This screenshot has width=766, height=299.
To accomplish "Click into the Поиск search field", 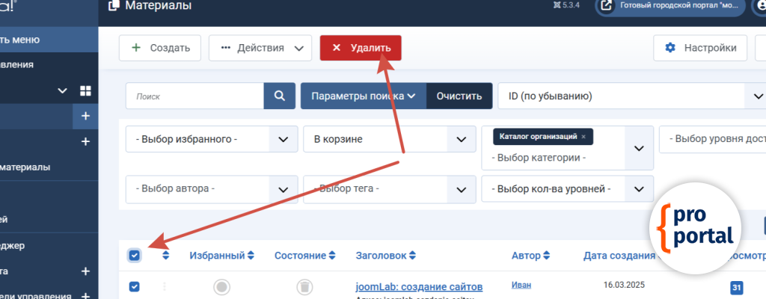I will (x=194, y=96).
